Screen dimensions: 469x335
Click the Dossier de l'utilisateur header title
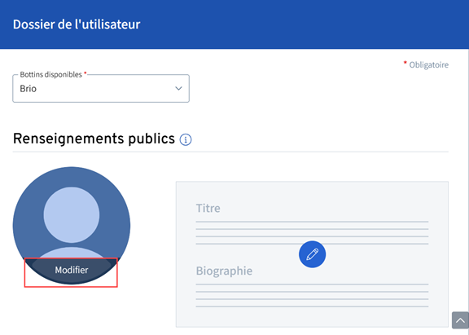coord(77,24)
